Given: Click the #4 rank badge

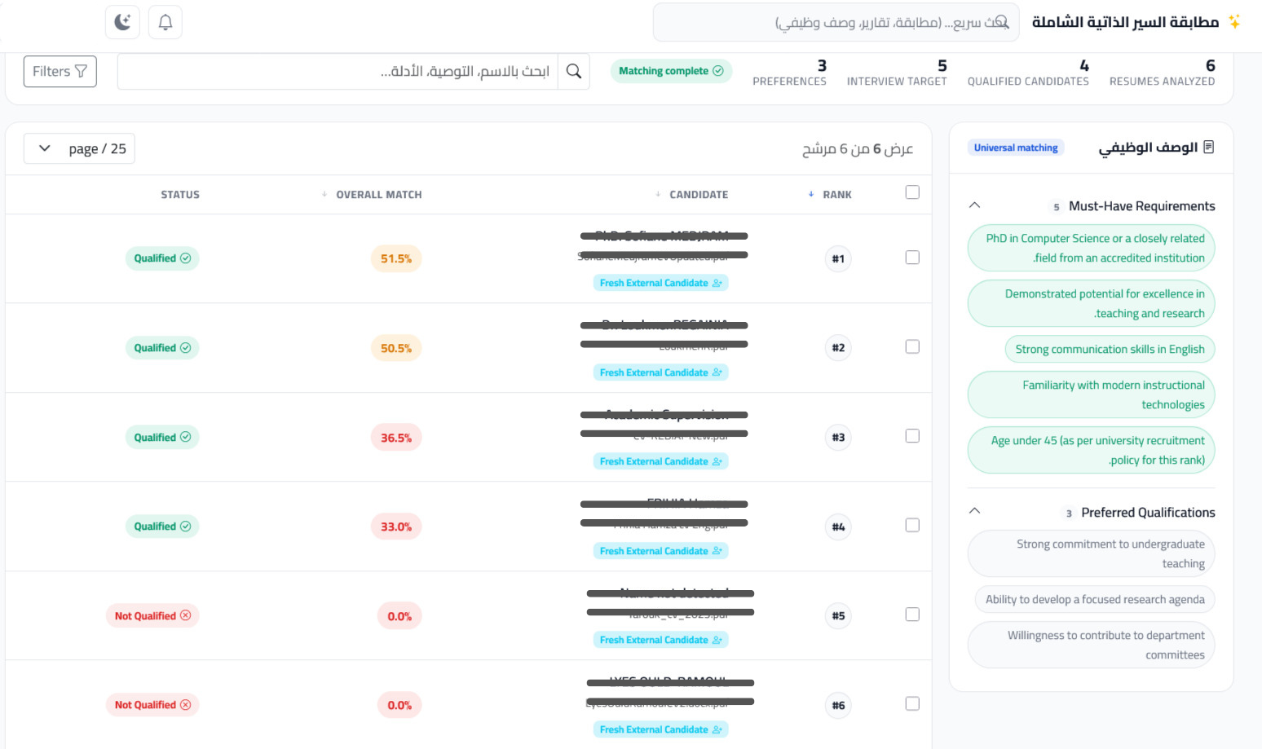Looking at the screenshot, I should tap(838, 527).
